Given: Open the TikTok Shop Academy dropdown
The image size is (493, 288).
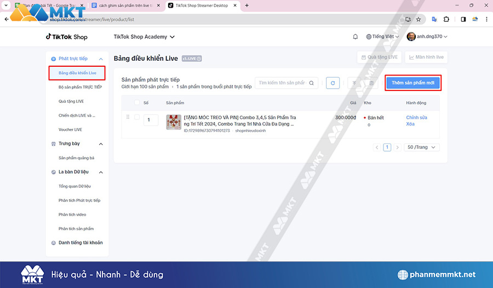Looking at the screenshot, I should (144, 37).
